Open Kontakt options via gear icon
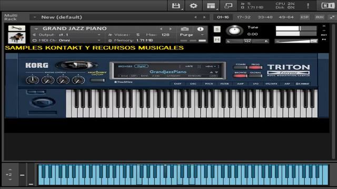The height and width of the screenshot is (189, 337). click(x=193, y=6)
